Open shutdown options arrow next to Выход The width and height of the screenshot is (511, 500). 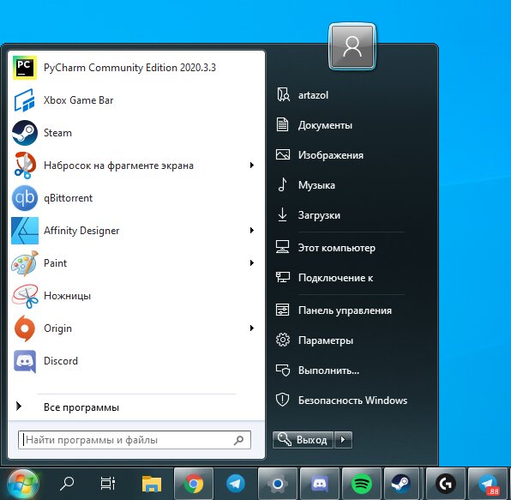pyautogui.click(x=343, y=440)
